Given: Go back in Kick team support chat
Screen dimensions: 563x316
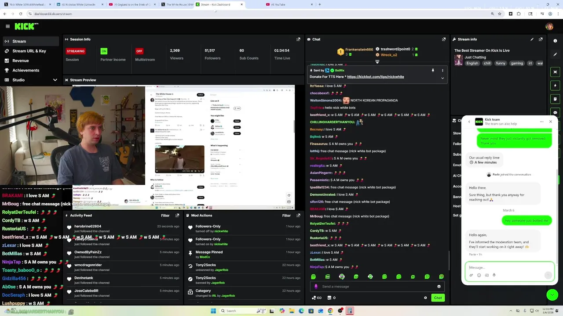Looking at the screenshot, I should pyautogui.click(x=469, y=122).
